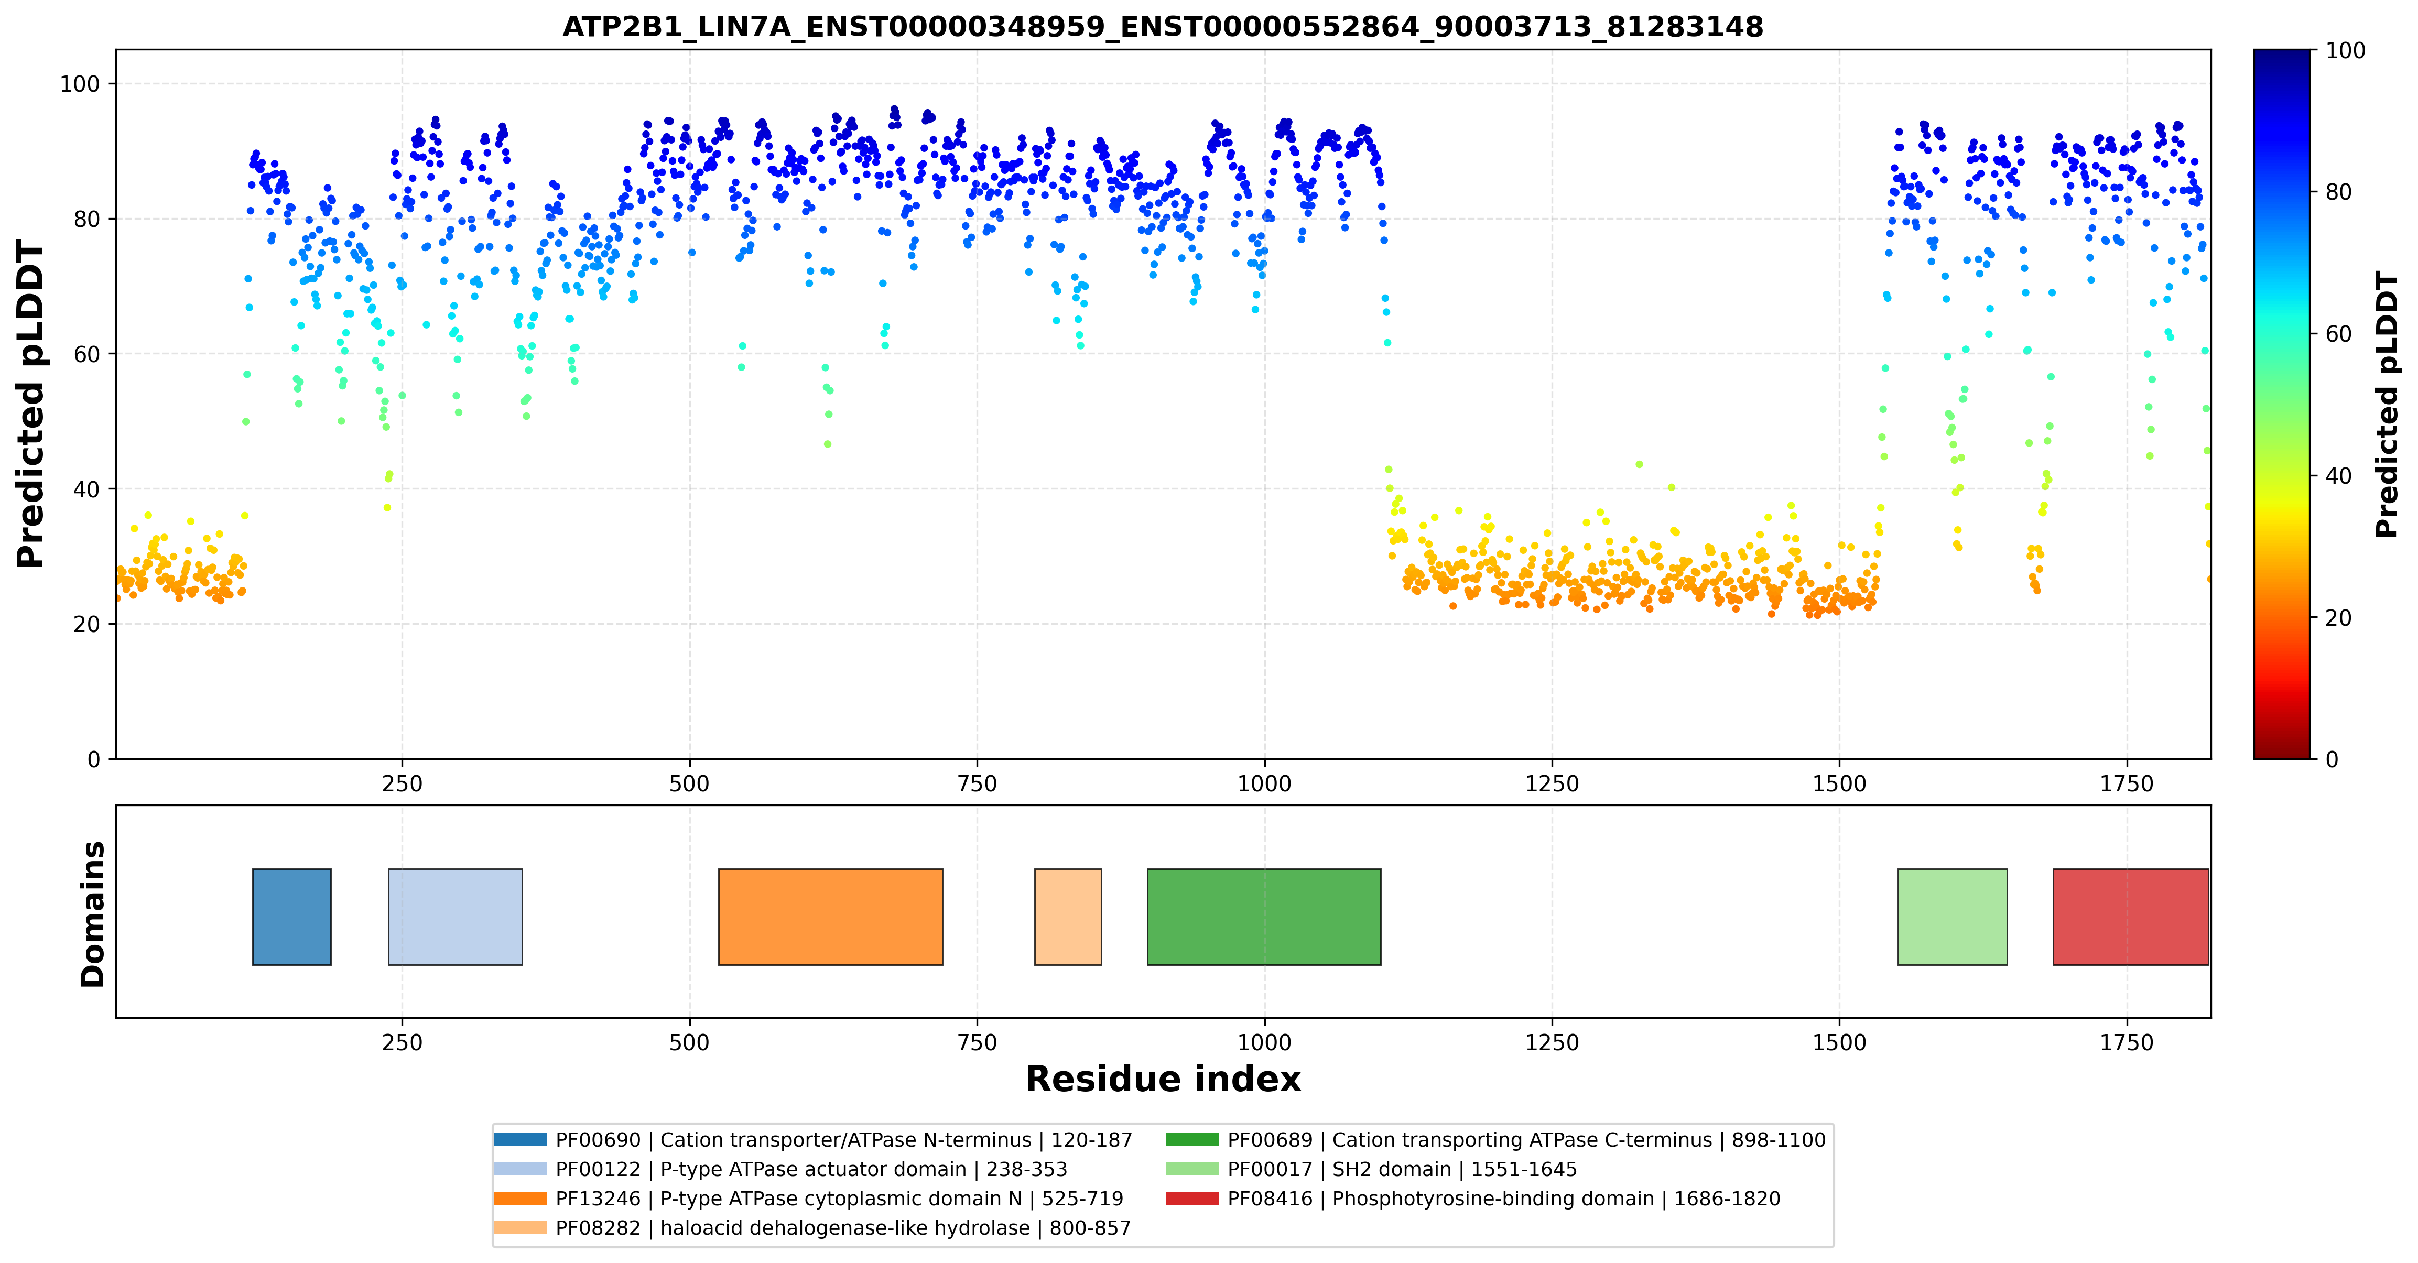Click the orange PF13246 cytoplasmic domain N block

831,917
